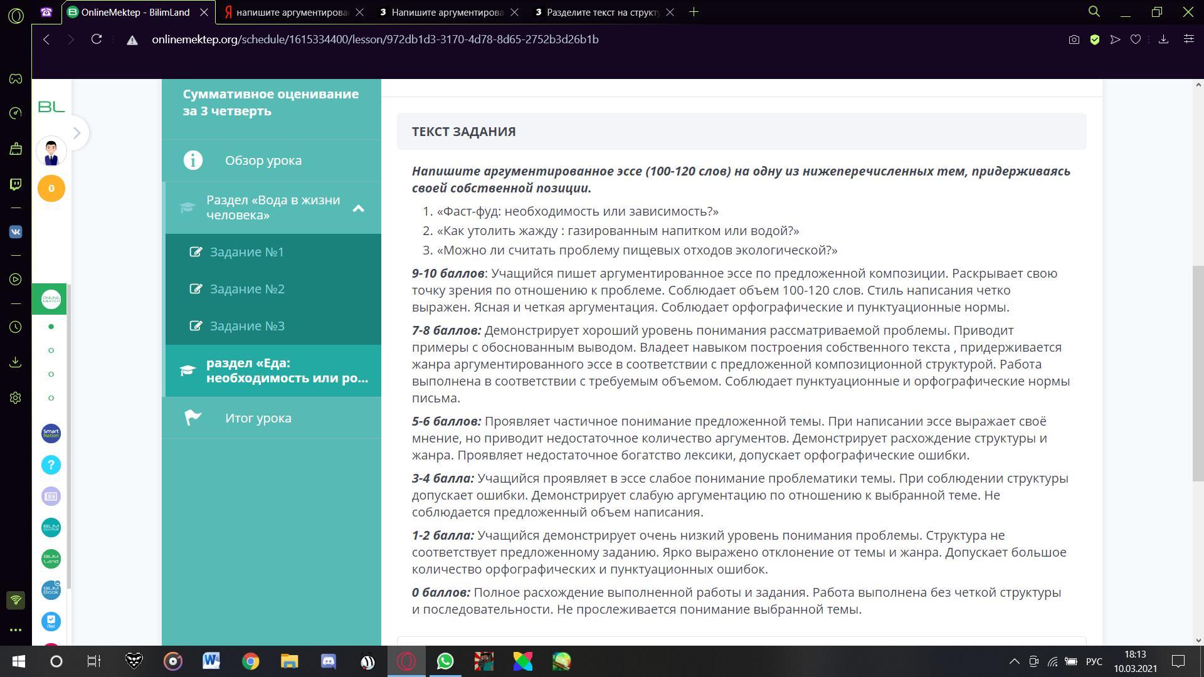The height and width of the screenshot is (677, 1204).
Task: Open browser downloads arrow icon
Action: coord(1163,39)
